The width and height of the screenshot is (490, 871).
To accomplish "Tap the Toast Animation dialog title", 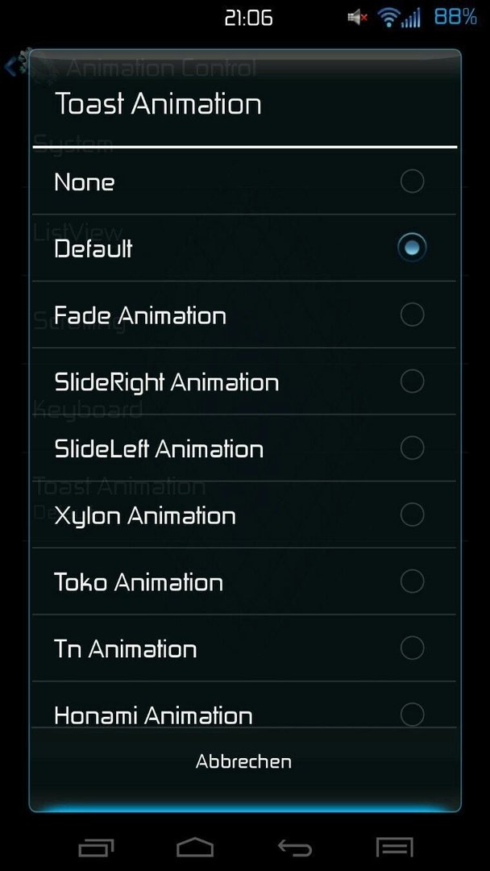I will [158, 104].
